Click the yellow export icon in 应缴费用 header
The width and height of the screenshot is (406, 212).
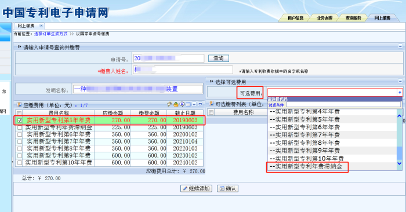pyautogui.click(x=176, y=104)
